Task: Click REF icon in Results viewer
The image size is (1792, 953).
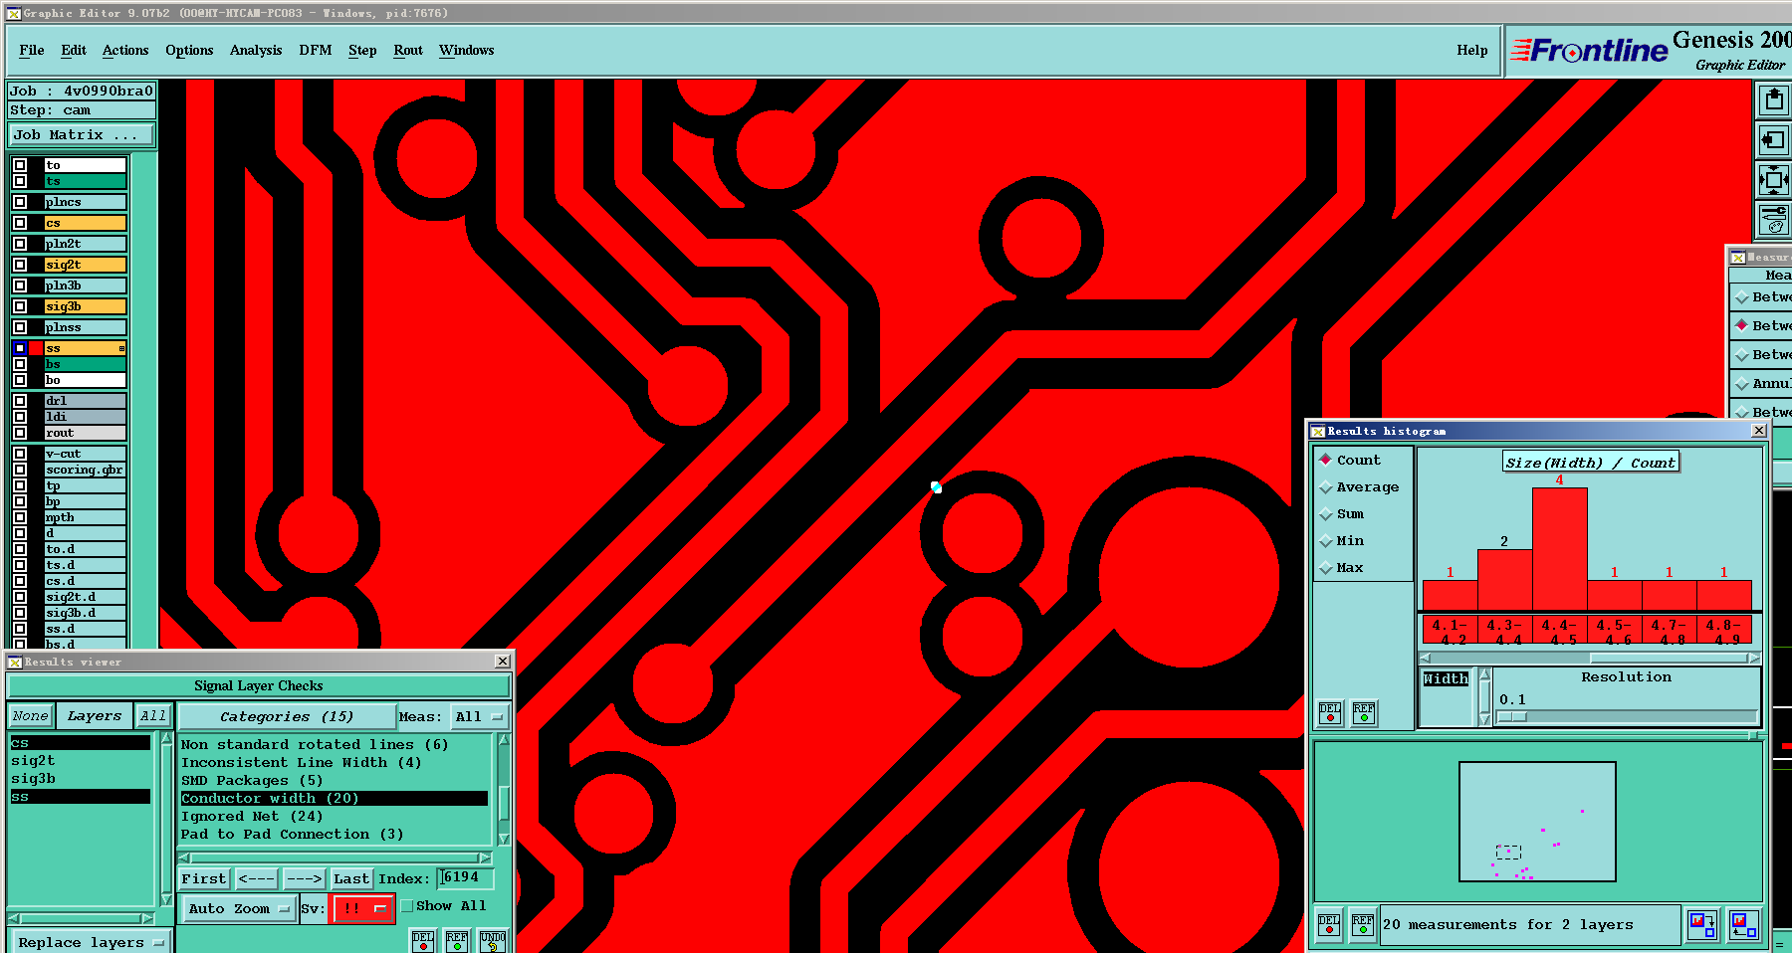Action: (457, 940)
